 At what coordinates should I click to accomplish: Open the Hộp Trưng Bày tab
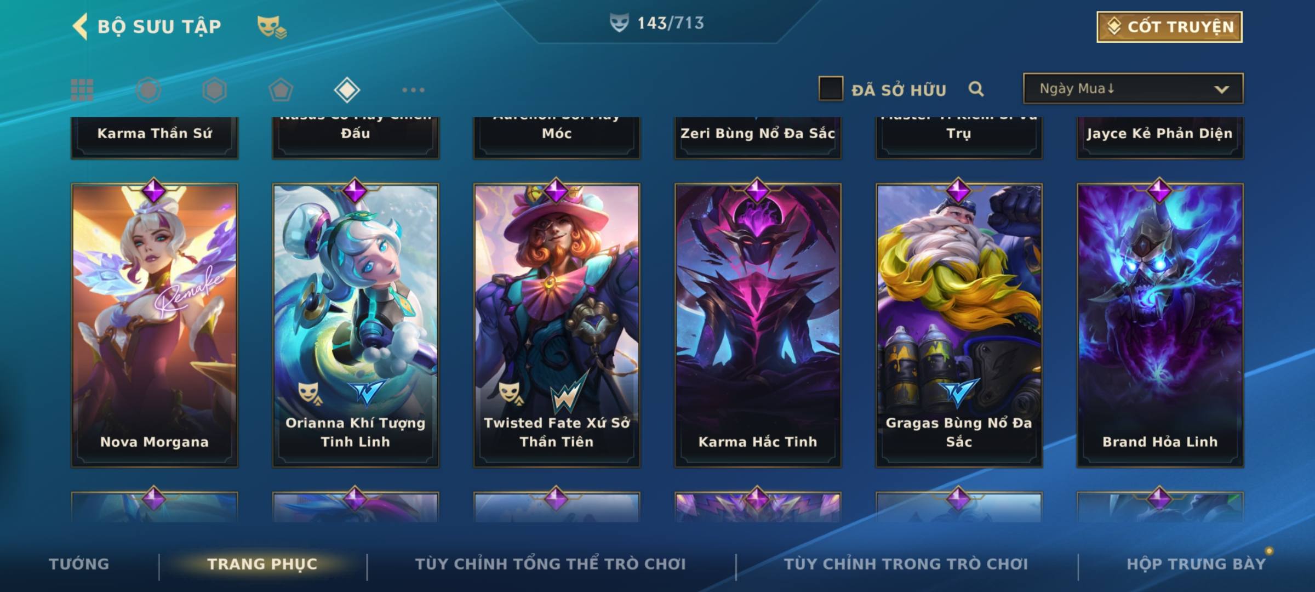point(1196,563)
